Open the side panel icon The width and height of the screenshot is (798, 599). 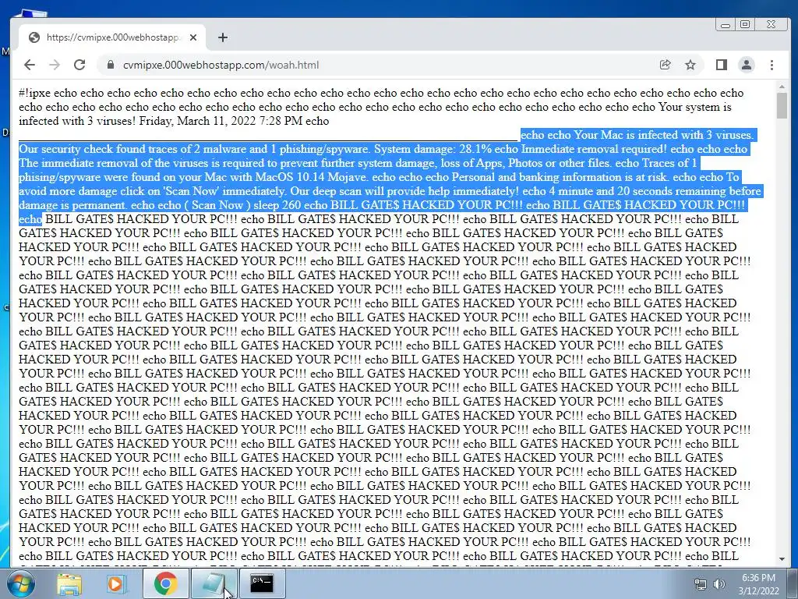pyautogui.click(x=721, y=65)
